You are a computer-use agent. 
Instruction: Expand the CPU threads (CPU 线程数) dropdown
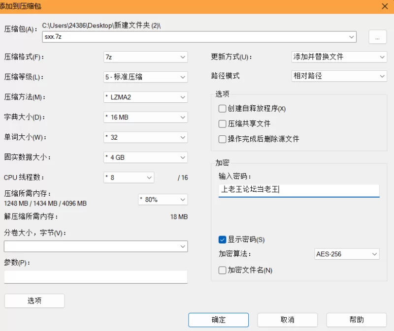(129, 178)
